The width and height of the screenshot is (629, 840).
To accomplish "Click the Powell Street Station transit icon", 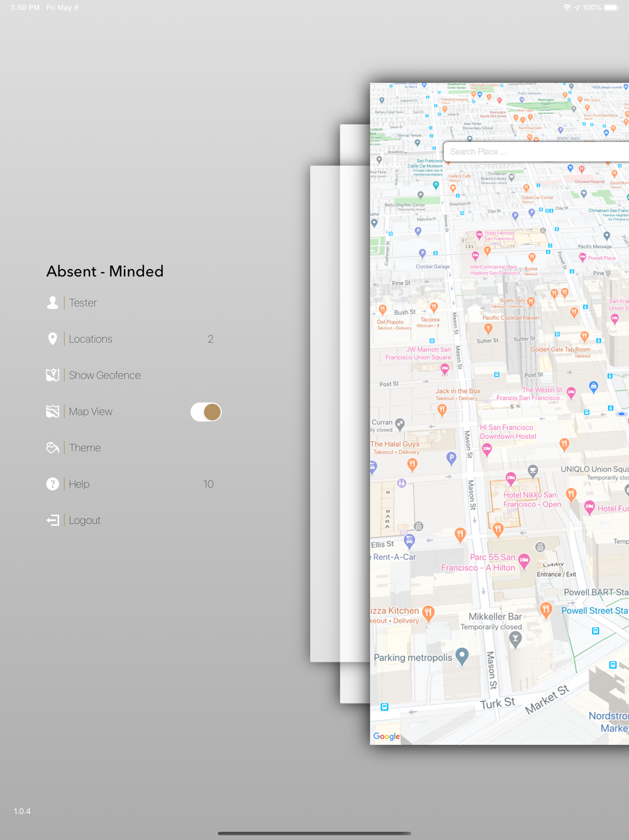I will 596,631.
